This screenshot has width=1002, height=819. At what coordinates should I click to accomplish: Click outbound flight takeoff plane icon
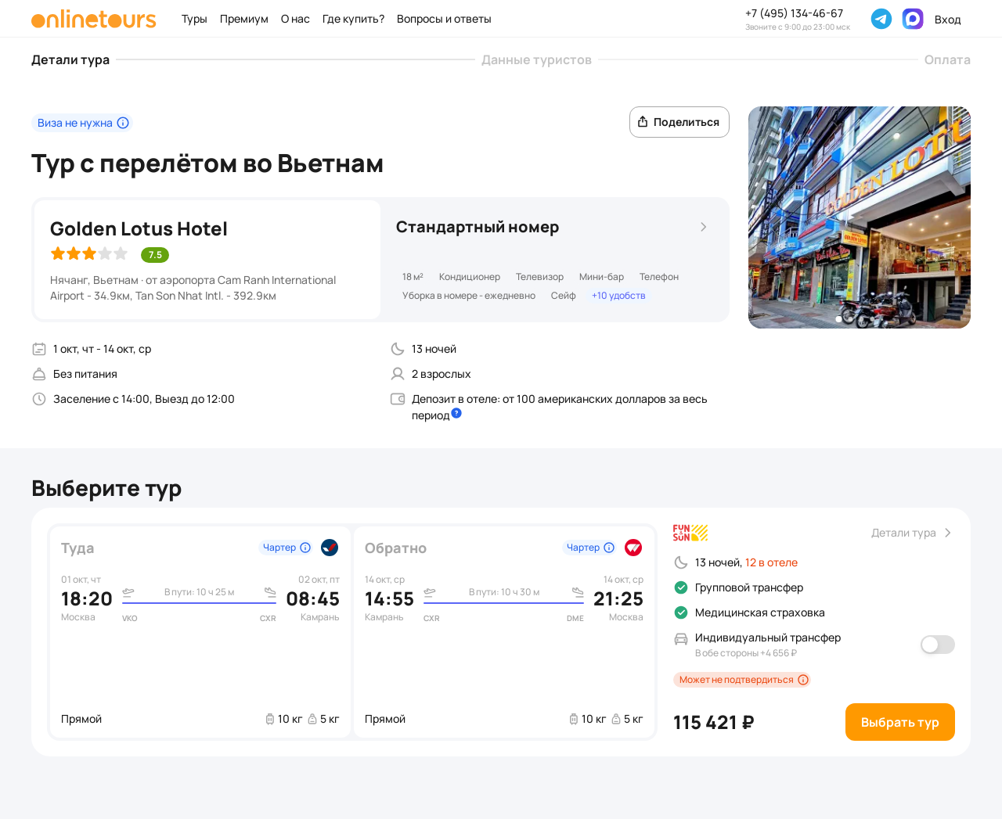point(128,592)
